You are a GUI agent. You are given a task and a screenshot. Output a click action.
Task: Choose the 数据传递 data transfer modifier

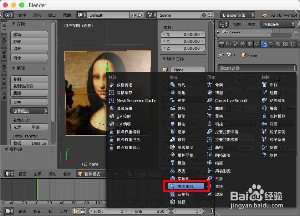pyautogui.click(x=121, y=85)
